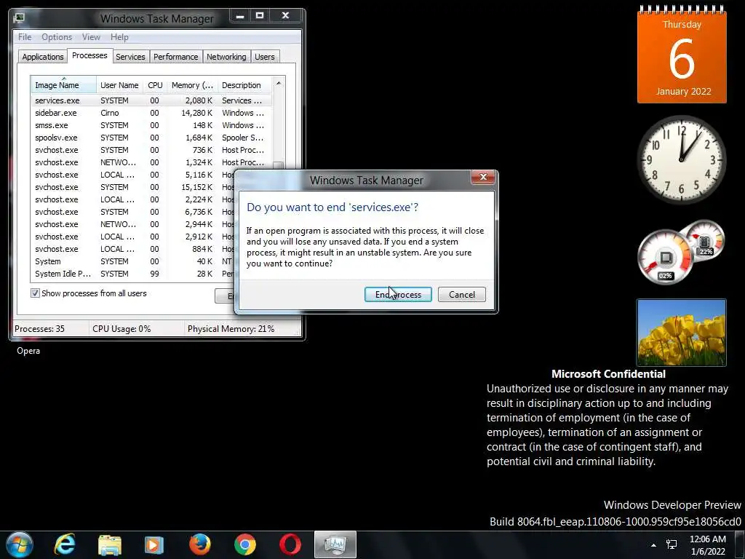Open Opera browser from the taskbar
Screen dimensions: 745x559
click(290, 544)
